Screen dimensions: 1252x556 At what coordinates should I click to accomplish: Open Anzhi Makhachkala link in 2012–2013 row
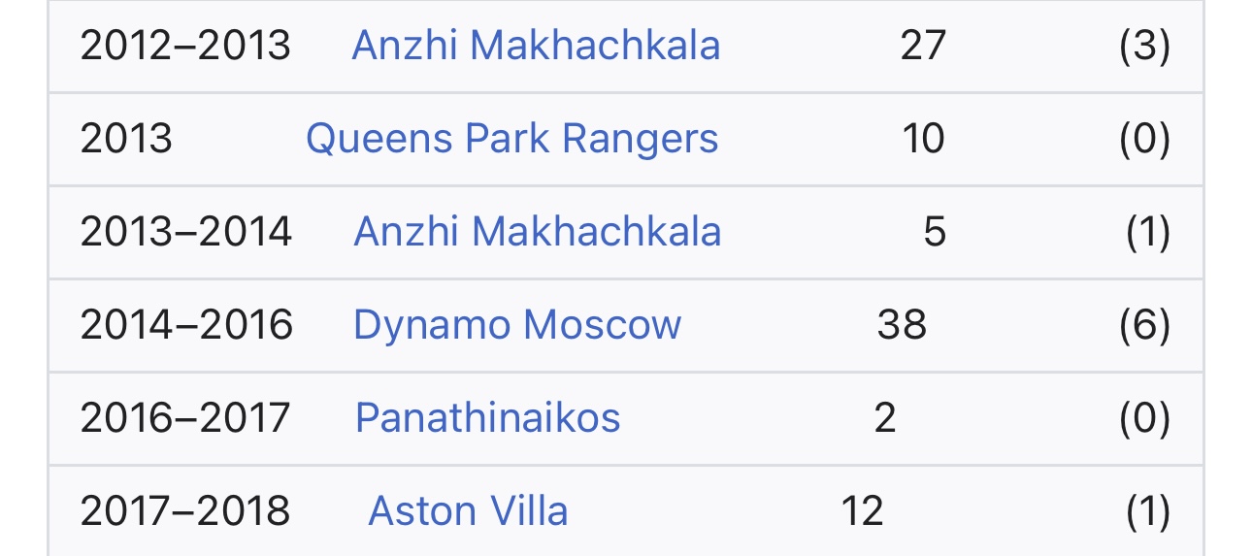click(536, 46)
